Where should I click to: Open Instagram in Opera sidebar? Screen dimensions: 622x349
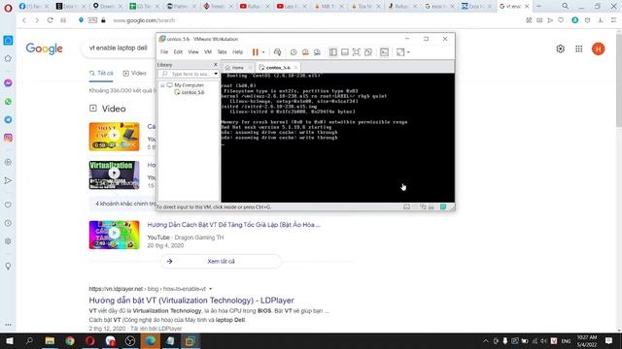[8, 138]
